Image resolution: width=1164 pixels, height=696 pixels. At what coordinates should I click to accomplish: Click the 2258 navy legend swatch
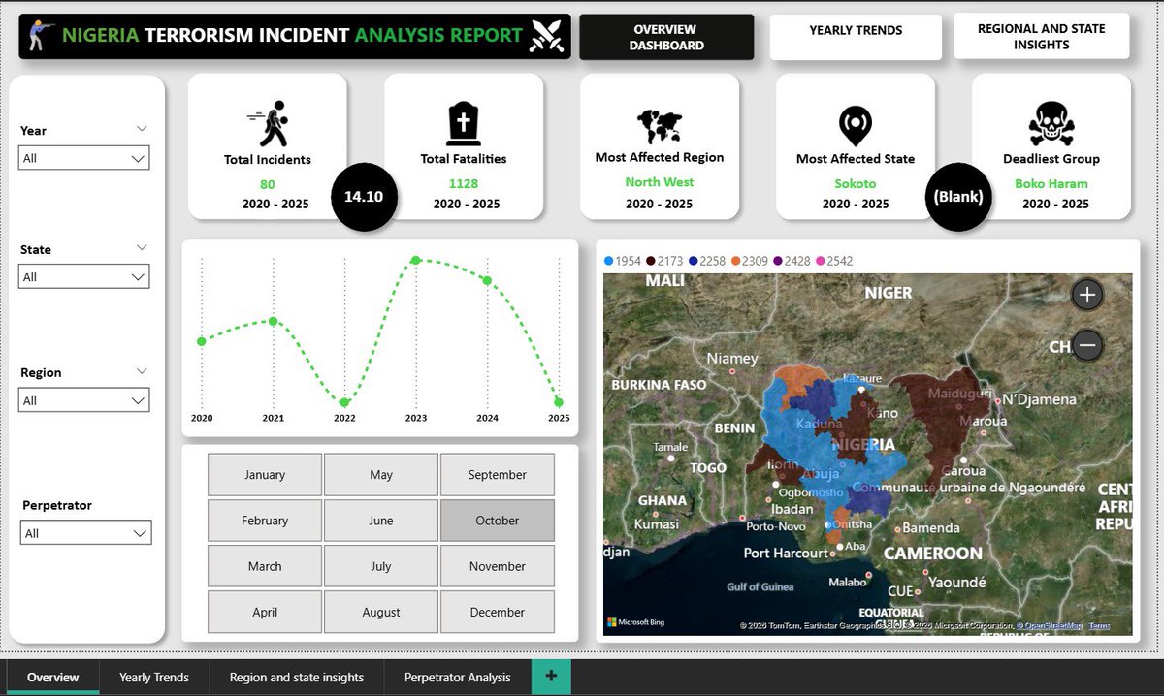click(x=694, y=261)
